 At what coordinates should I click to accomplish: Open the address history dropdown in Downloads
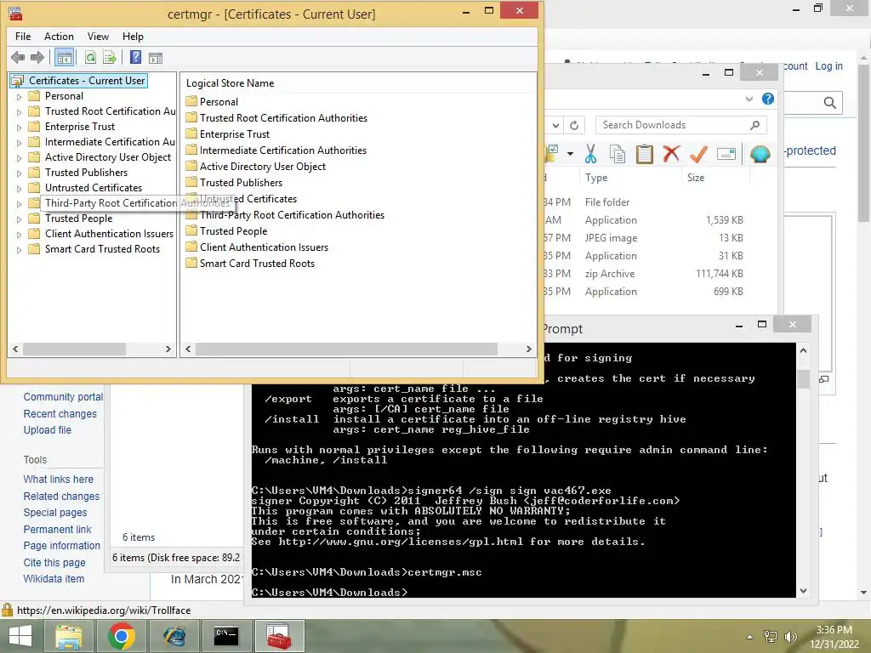tap(555, 126)
